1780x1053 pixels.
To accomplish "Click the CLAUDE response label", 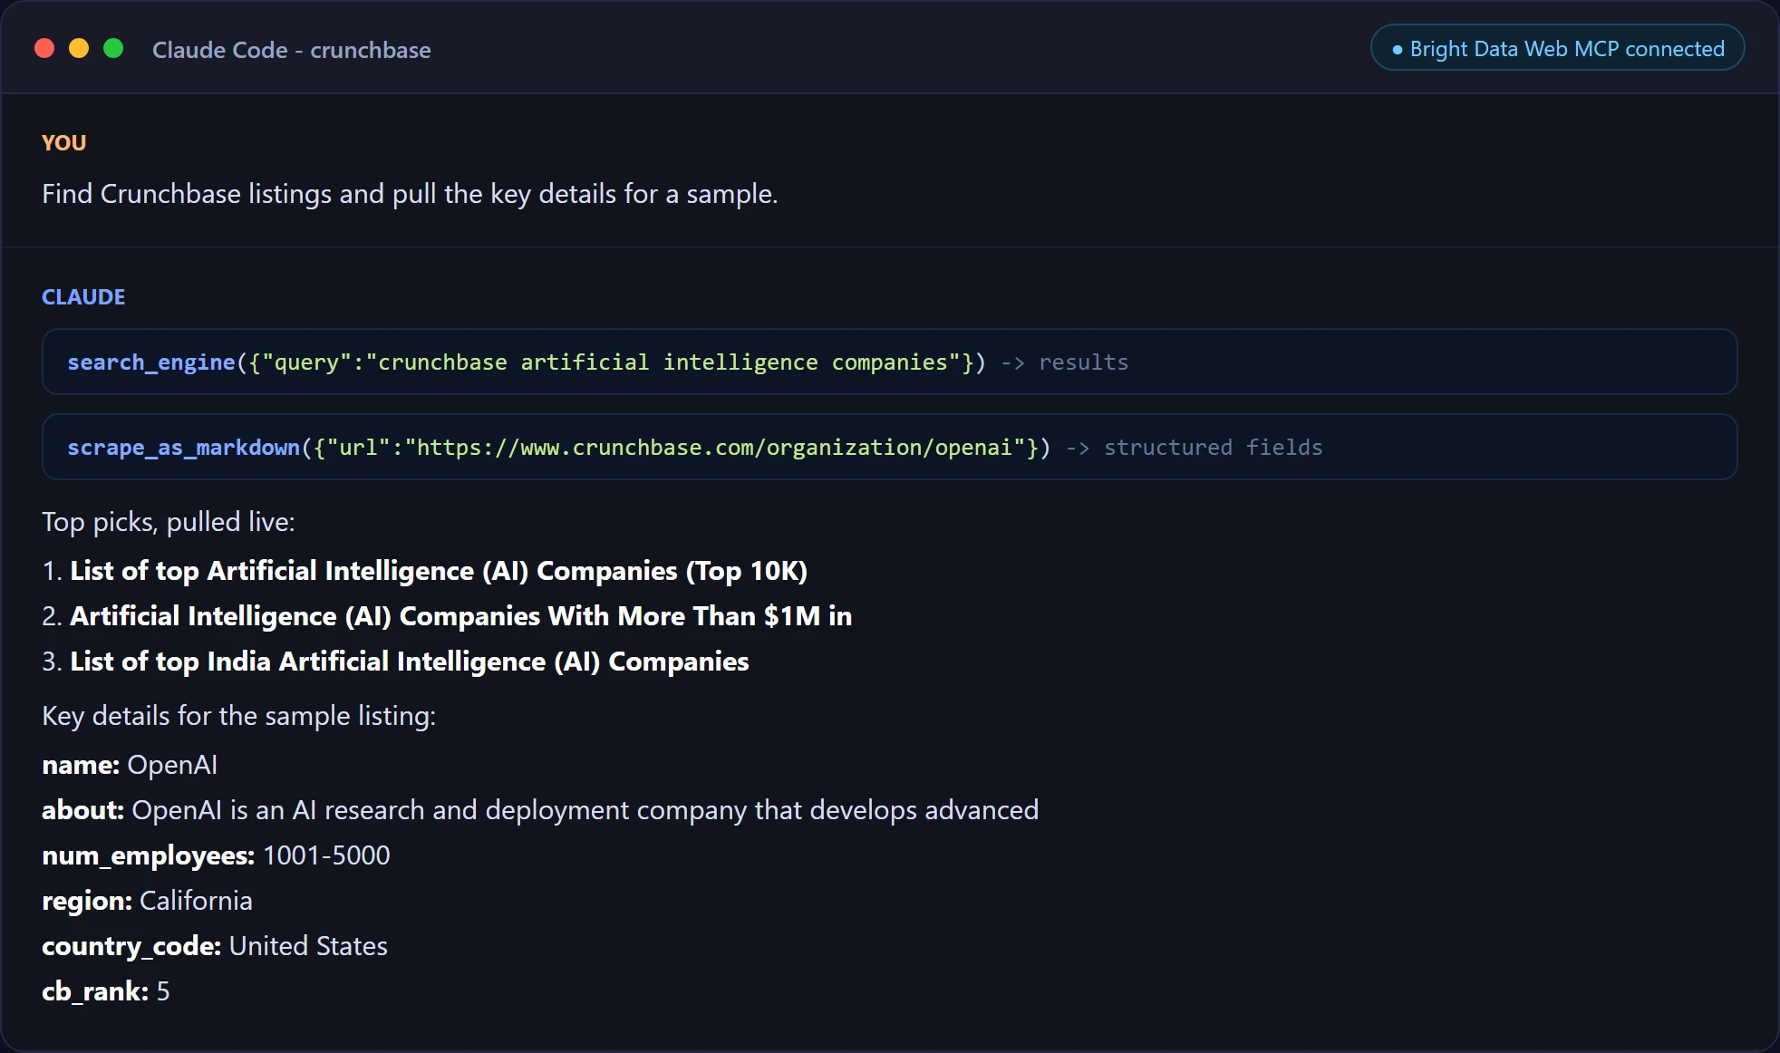I will 83,297.
